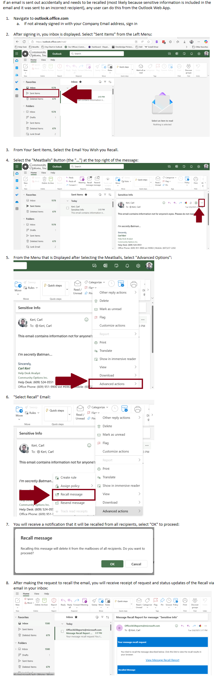The height and width of the screenshot is (676, 217).
Task: Open the three-dots More actions in step 4 message
Action: click(202, 203)
